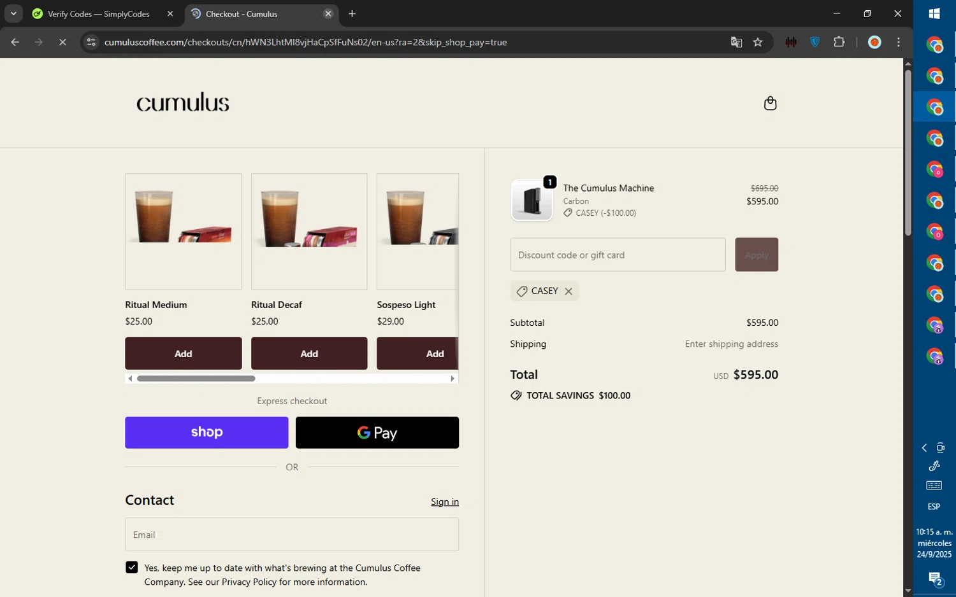Open the Extensions puzzle menu
The height and width of the screenshot is (597, 956).
pos(839,42)
